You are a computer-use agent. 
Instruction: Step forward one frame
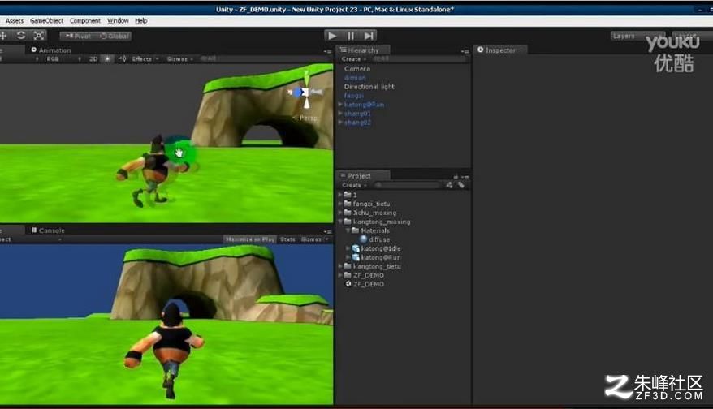point(369,36)
